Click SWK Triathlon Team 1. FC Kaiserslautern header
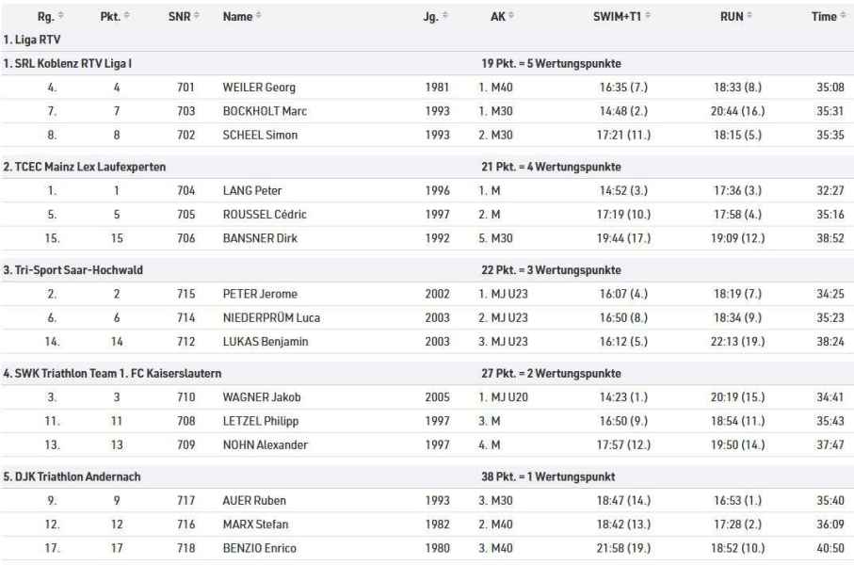 427,373
